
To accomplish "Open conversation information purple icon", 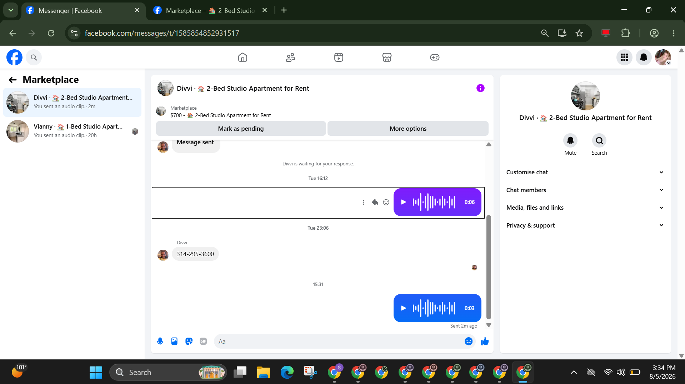I will [480, 88].
